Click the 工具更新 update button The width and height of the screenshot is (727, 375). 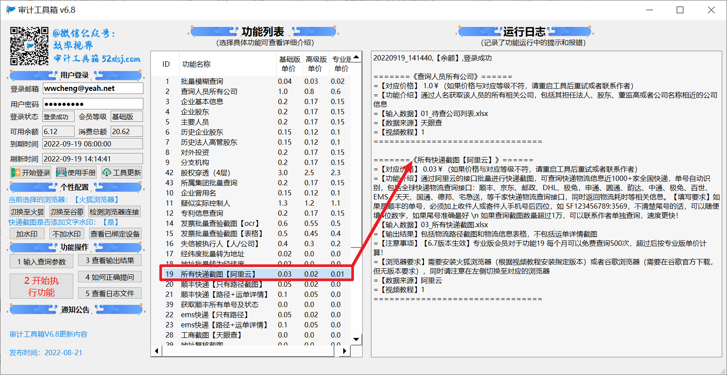click(x=121, y=172)
